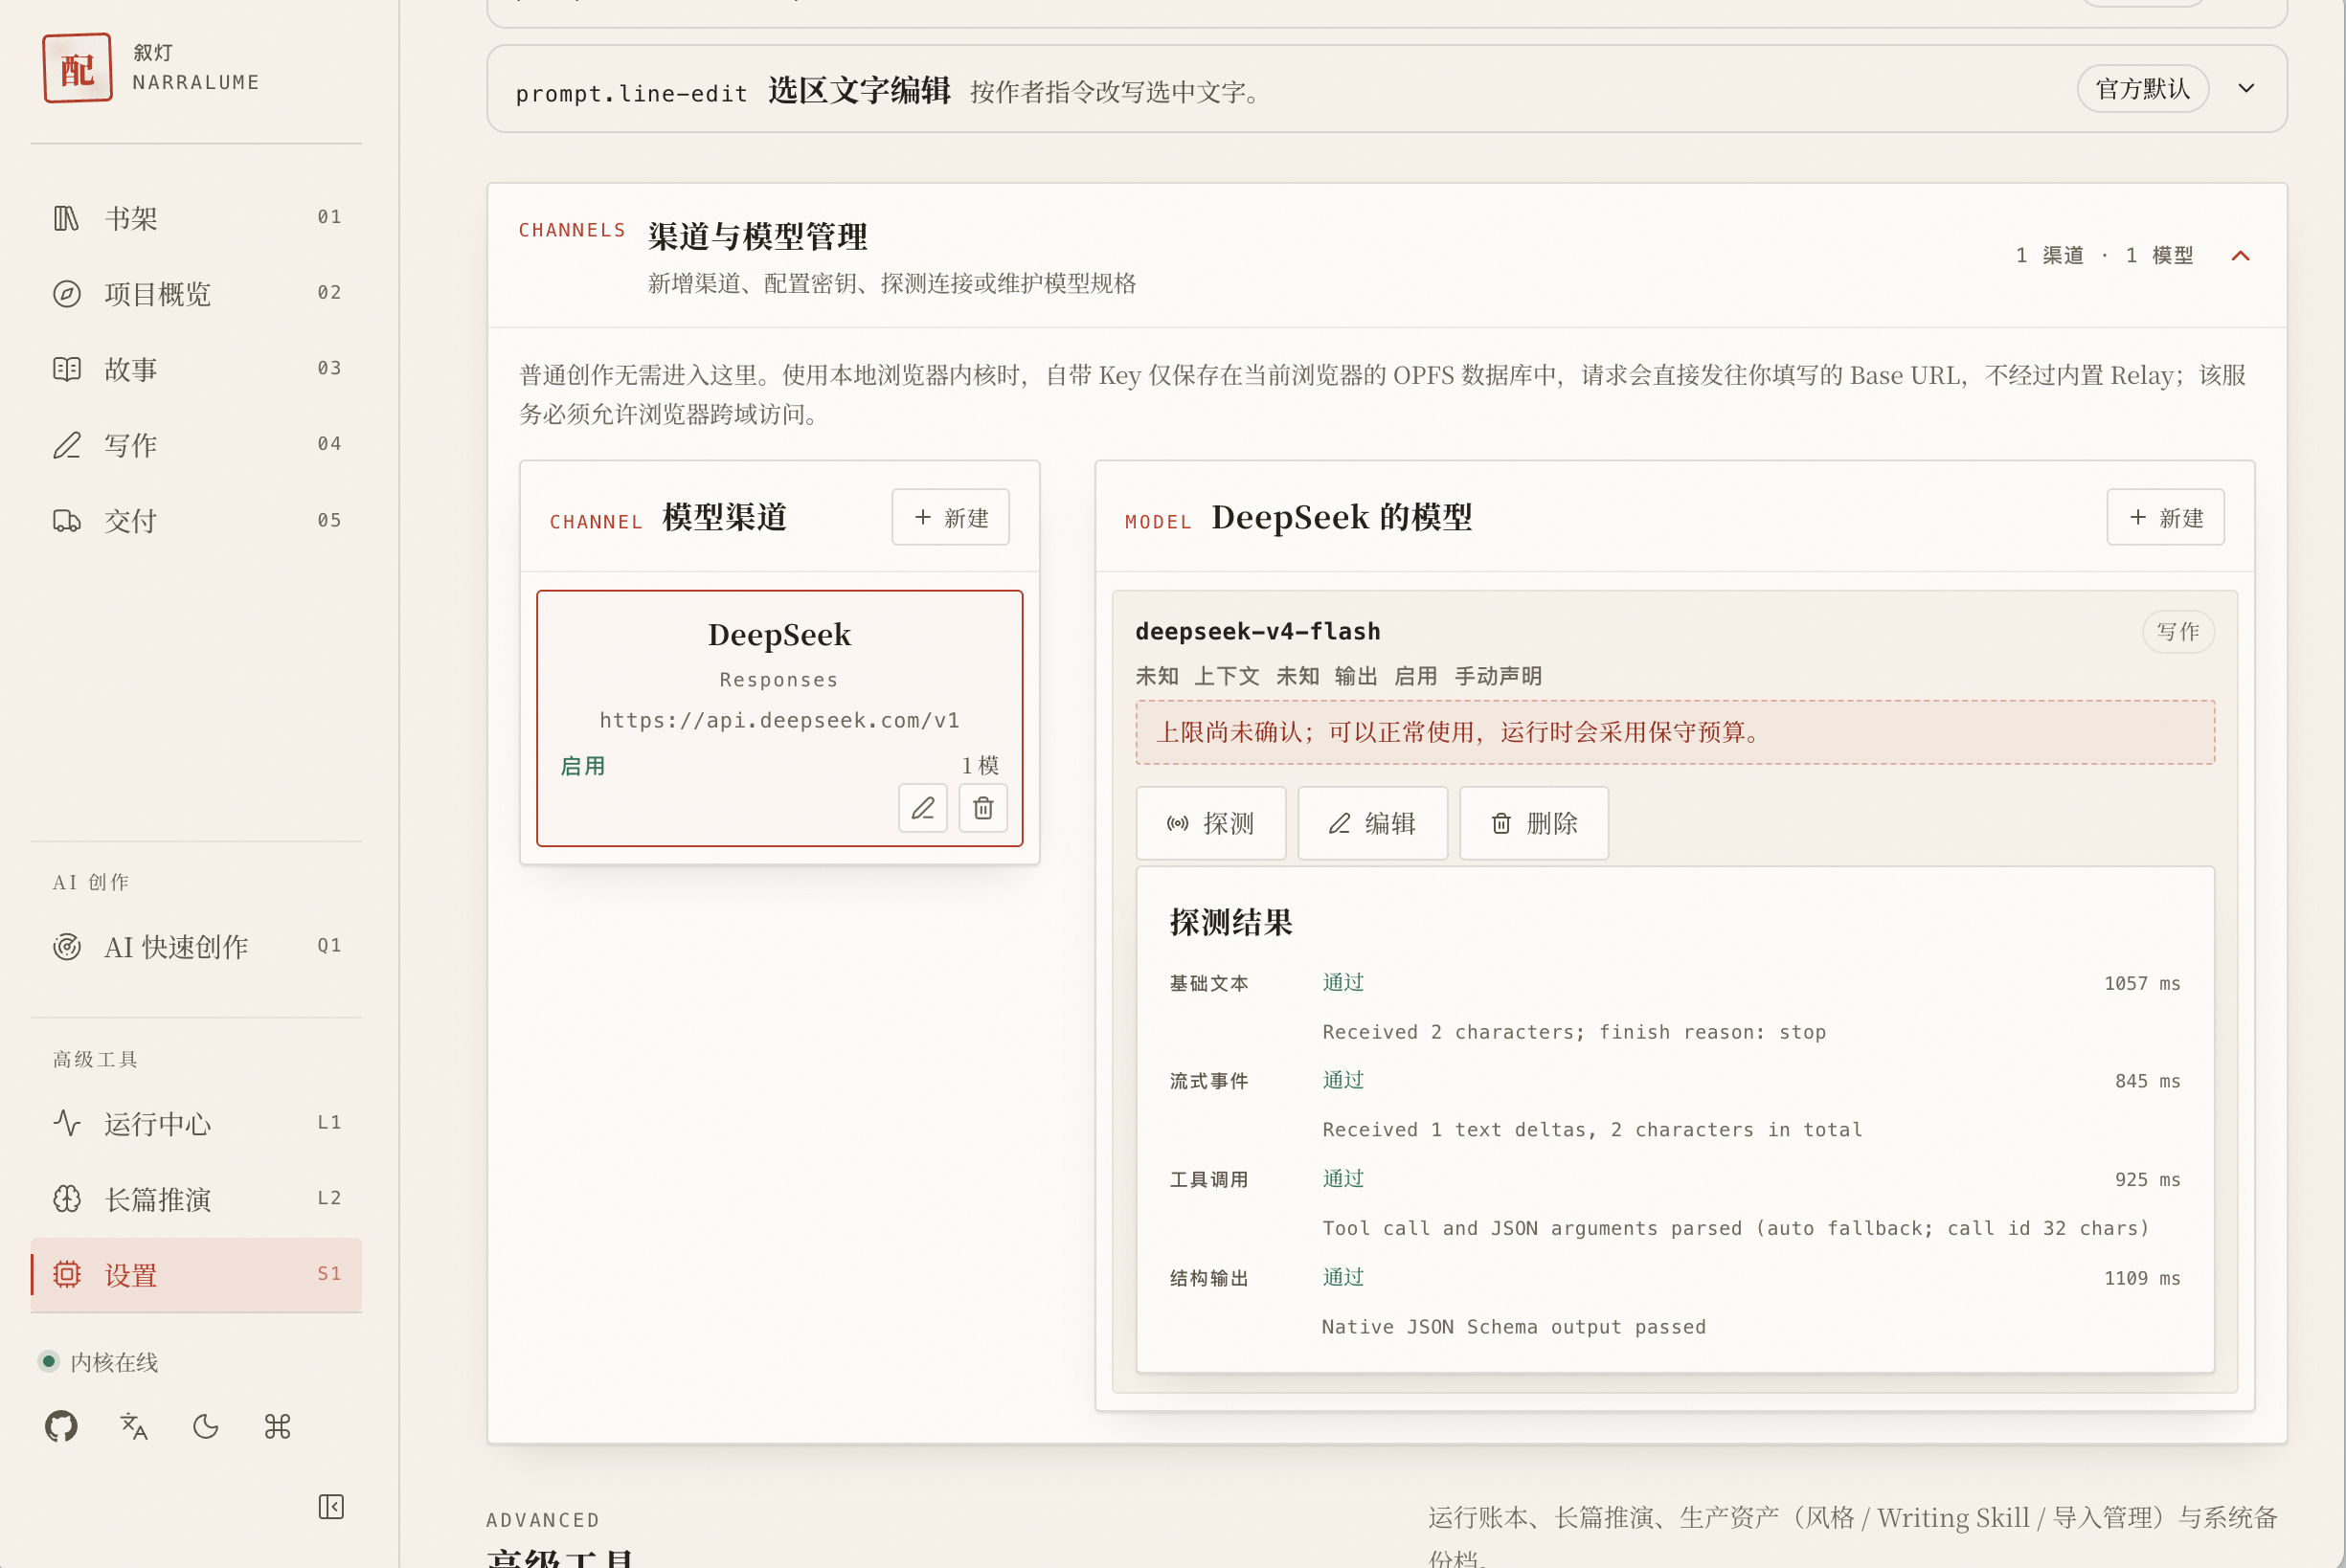The width and height of the screenshot is (2346, 1568).
Task: Click the 流式事件 probe result row
Action: click(1675, 1105)
